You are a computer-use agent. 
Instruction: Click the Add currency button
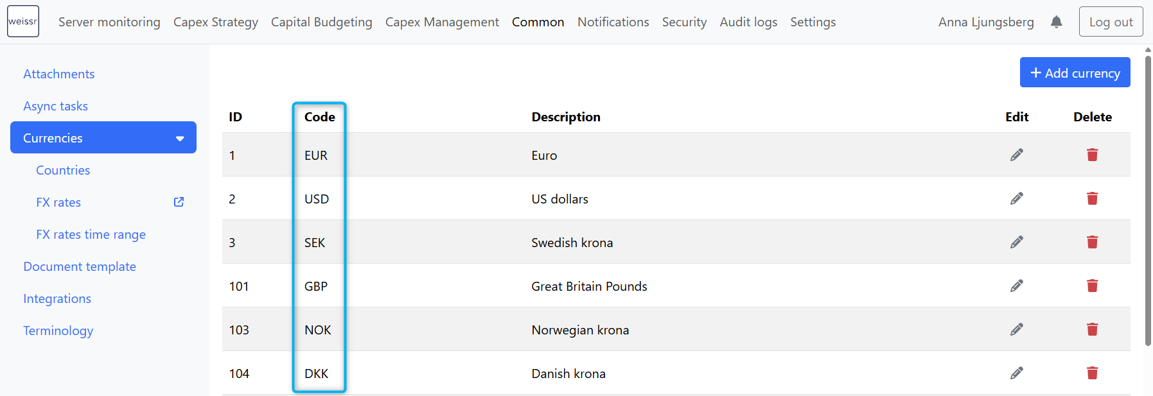coord(1075,73)
